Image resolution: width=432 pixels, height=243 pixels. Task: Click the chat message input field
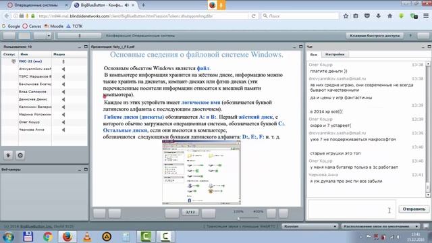pos(352,209)
